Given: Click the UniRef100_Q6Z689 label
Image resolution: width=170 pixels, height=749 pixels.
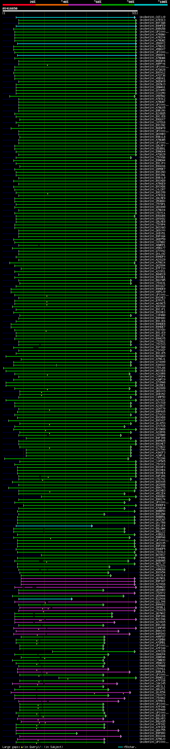Looking at the screenshot, I should point(152,388).
